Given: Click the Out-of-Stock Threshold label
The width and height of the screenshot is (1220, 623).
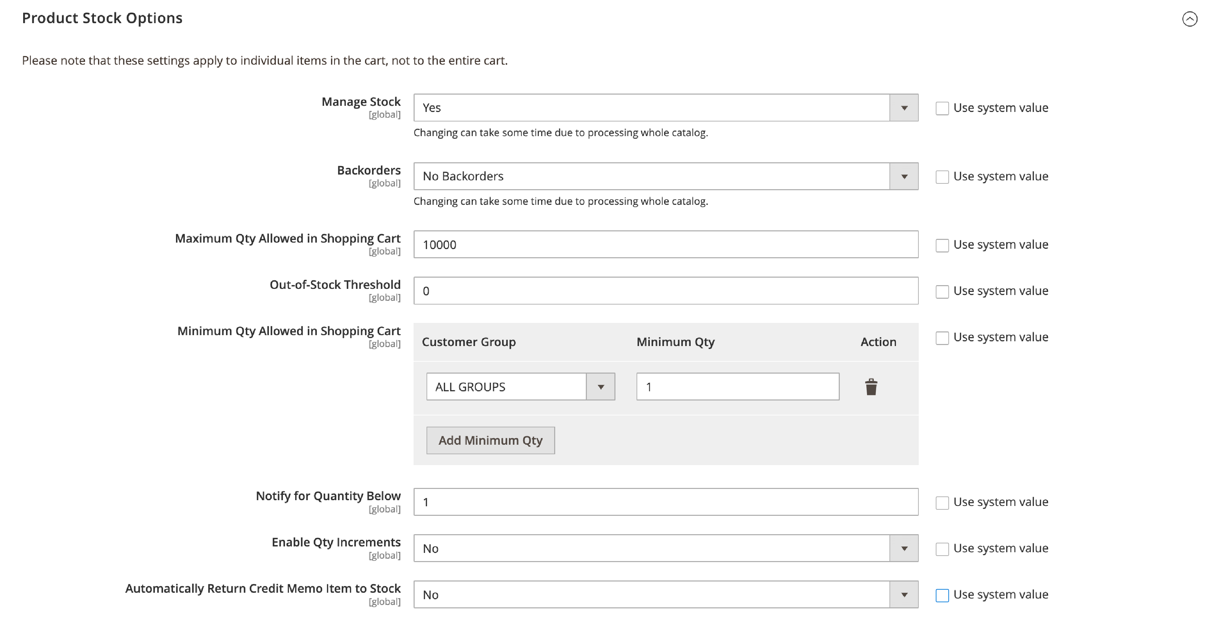Looking at the screenshot, I should click(x=335, y=284).
